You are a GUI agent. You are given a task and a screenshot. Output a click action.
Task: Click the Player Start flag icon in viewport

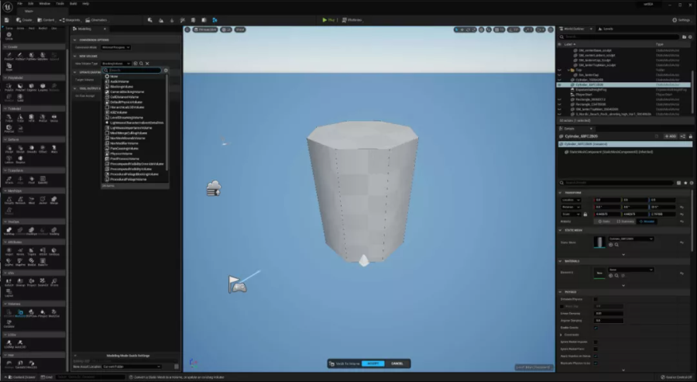tap(238, 284)
